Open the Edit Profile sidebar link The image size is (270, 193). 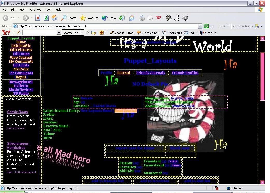pyautogui.click(x=21, y=46)
